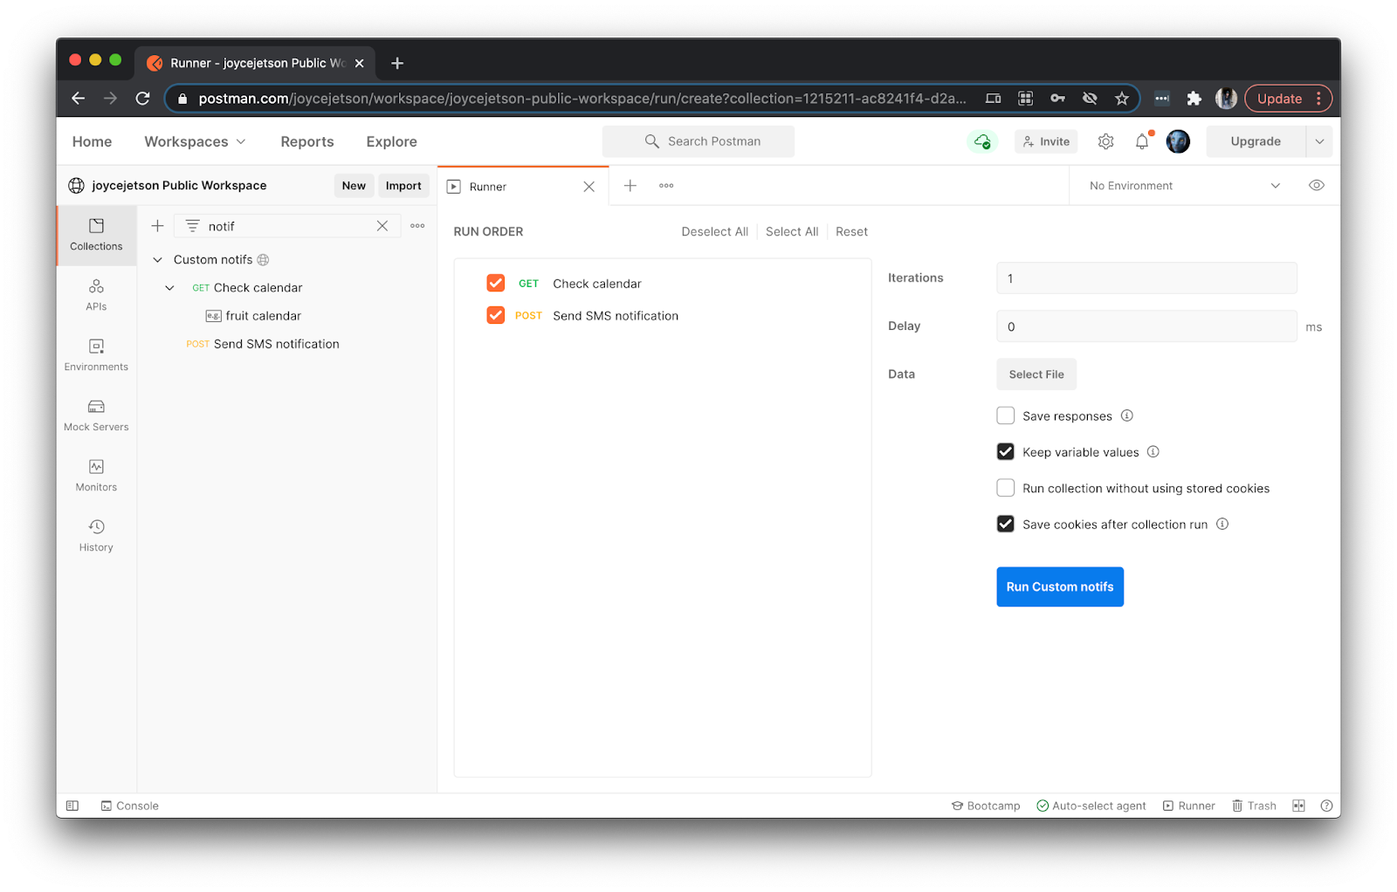
Task: Click the Reset link
Action: 851,231
